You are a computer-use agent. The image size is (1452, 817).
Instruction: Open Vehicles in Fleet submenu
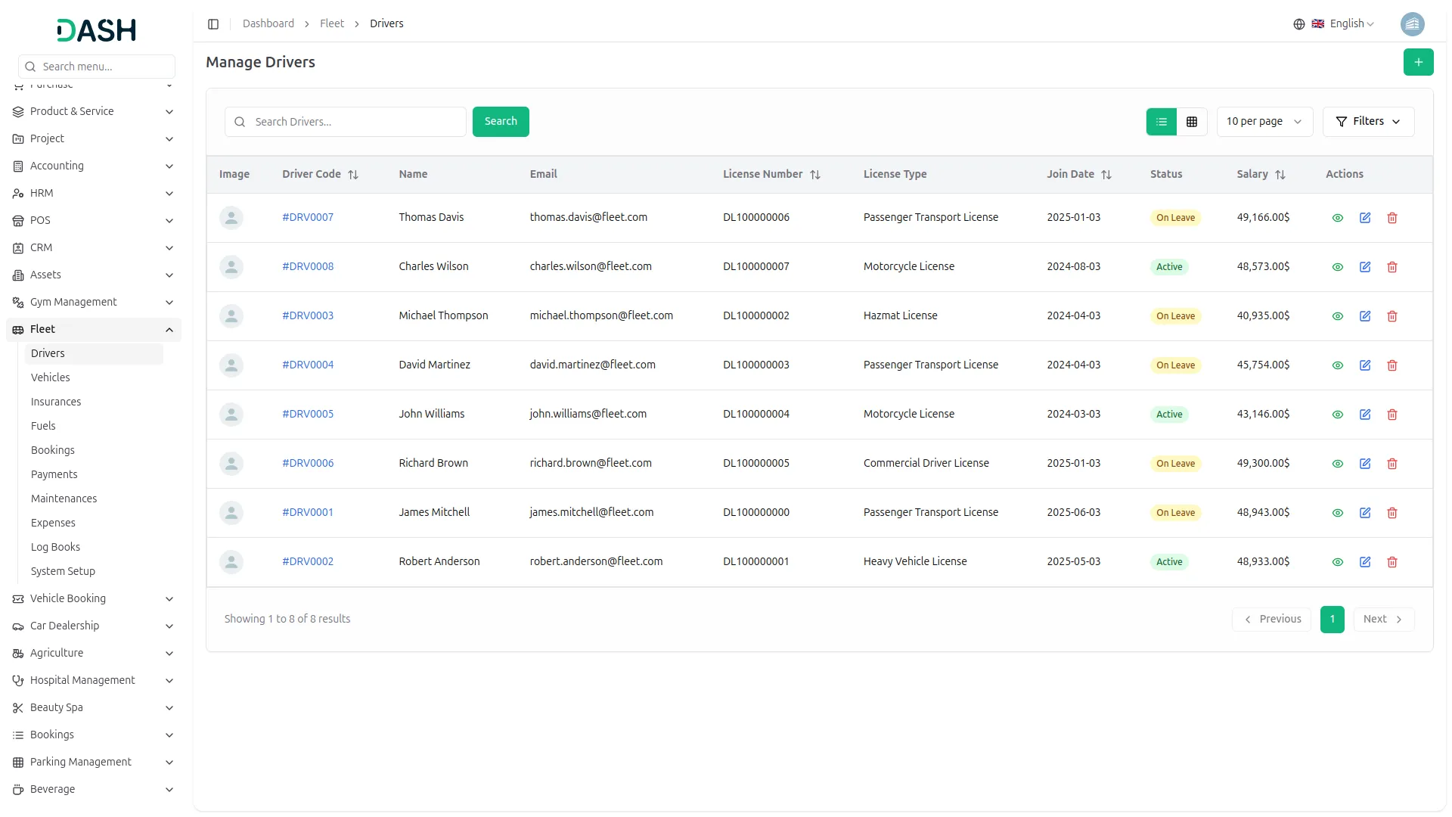pyautogui.click(x=50, y=377)
